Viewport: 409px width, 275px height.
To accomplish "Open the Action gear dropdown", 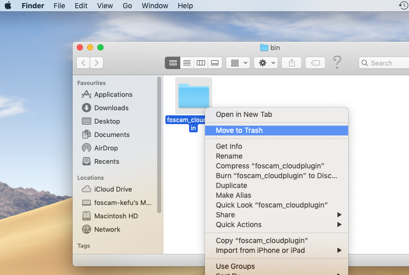I will (266, 63).
